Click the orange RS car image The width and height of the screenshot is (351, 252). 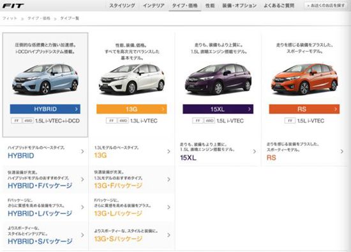click(304, 79)
